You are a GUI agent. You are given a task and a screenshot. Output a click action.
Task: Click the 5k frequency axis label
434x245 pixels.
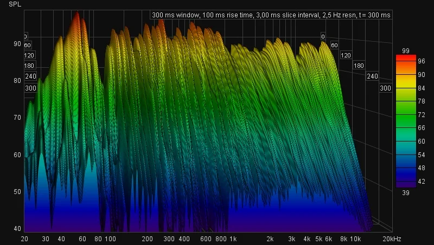(x=319, y=239)
